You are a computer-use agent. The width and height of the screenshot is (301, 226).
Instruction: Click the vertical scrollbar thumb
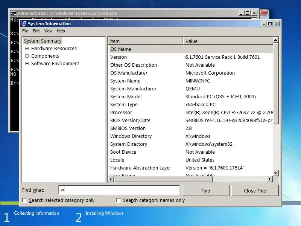275,84
